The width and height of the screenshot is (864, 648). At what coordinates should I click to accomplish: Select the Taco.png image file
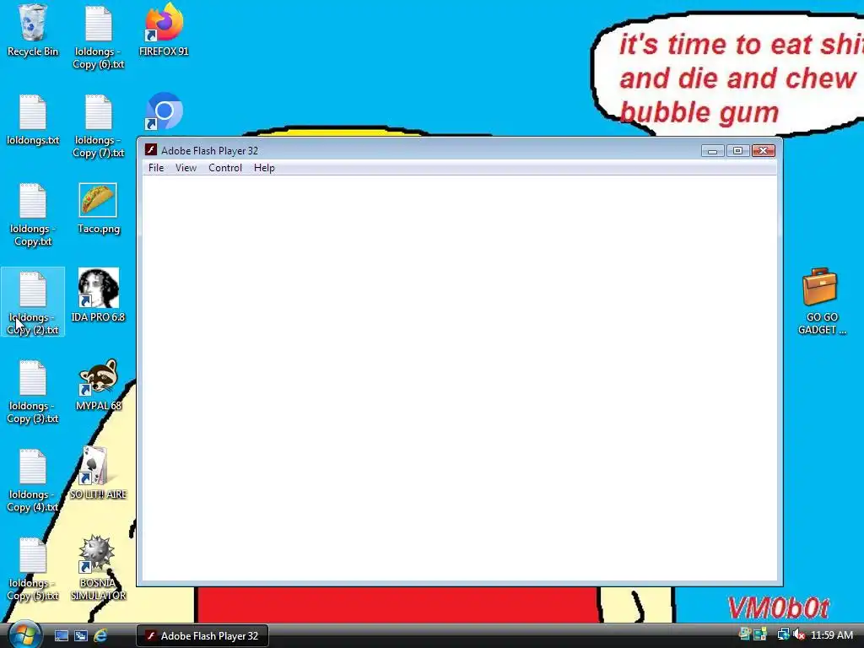pyautogui.click(x=98, y=208)
